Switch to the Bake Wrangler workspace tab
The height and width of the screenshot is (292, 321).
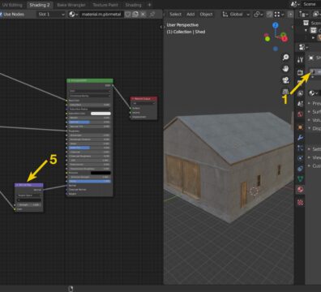(71, 5)
